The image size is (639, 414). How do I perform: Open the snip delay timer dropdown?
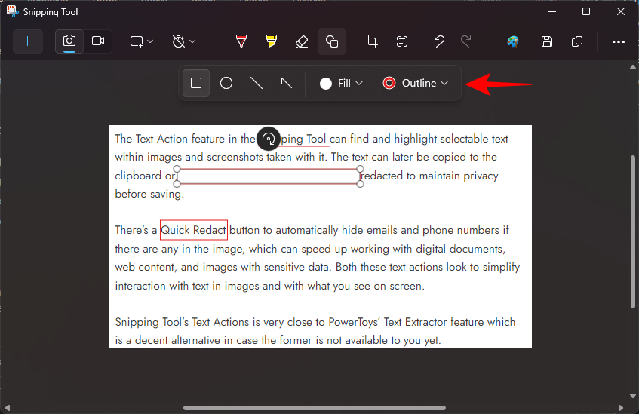pyautogui.click(x=183, y=41)
